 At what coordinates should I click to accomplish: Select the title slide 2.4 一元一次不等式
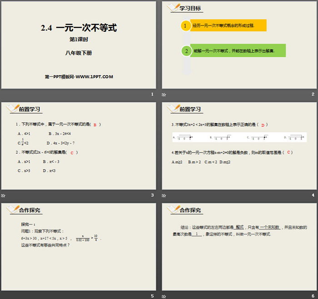click(79, 45)
